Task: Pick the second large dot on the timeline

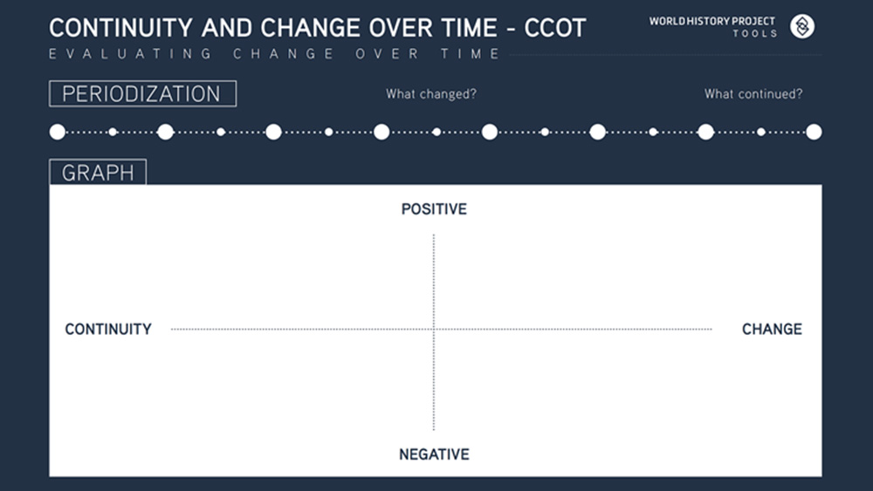Action: (165, 132)
